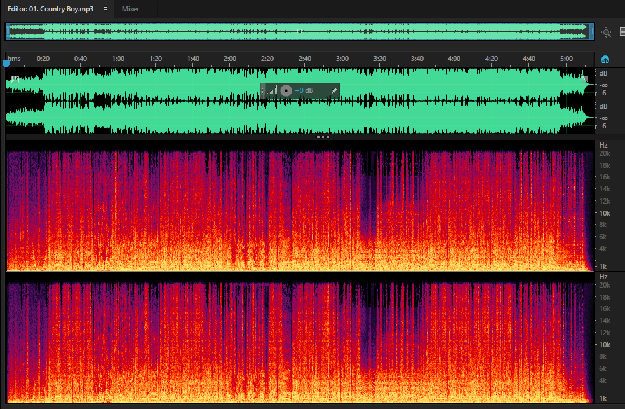Switch to the Mixer tab

(x=130, y=9)
